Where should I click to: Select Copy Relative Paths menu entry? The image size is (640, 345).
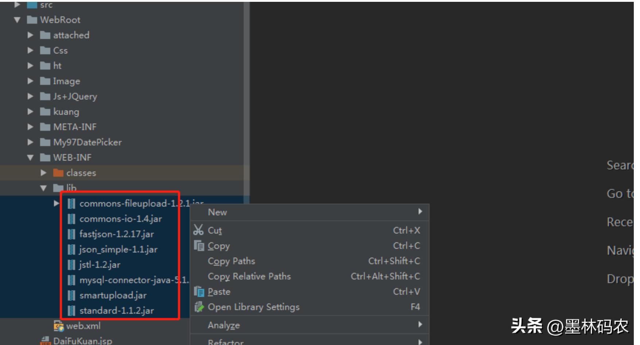click(310, 277)
